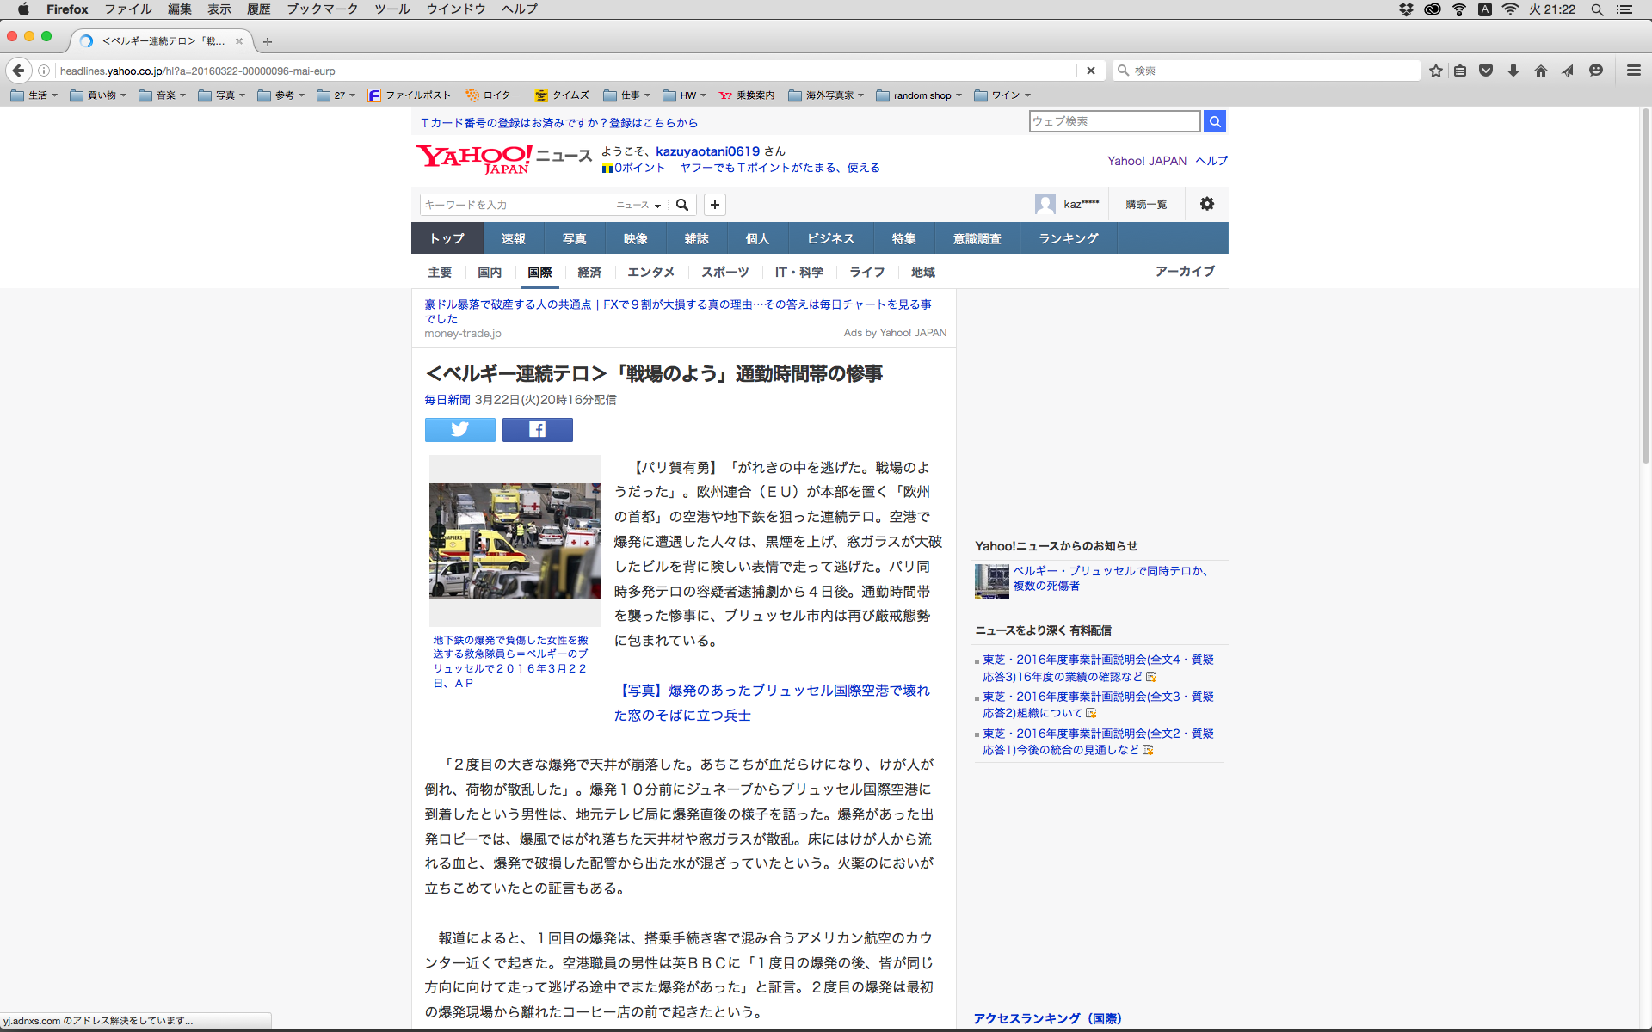The height and width of the screenshot is (1032, 1652).
Task: Open Yahoo news settings gear
Action: (x=1206, y=204)
